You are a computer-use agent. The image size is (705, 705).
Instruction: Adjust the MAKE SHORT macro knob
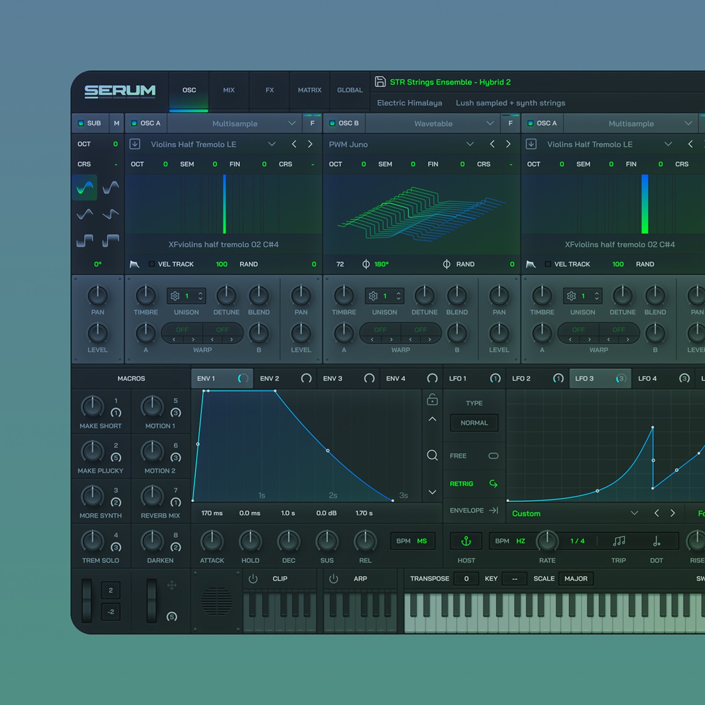click(x=92, y=407)
